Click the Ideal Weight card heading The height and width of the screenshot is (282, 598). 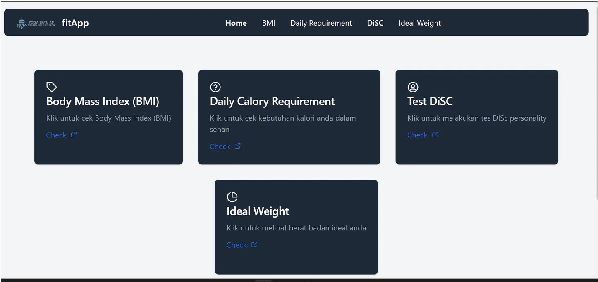pos(258,211)
